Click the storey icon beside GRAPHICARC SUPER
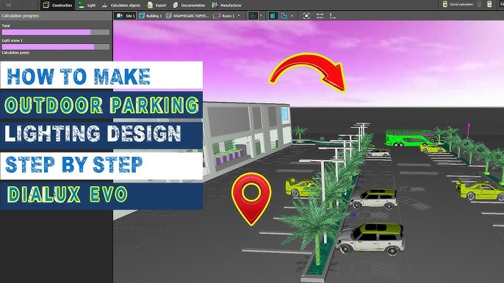504x283 pixels. click(x=168, y=15)
